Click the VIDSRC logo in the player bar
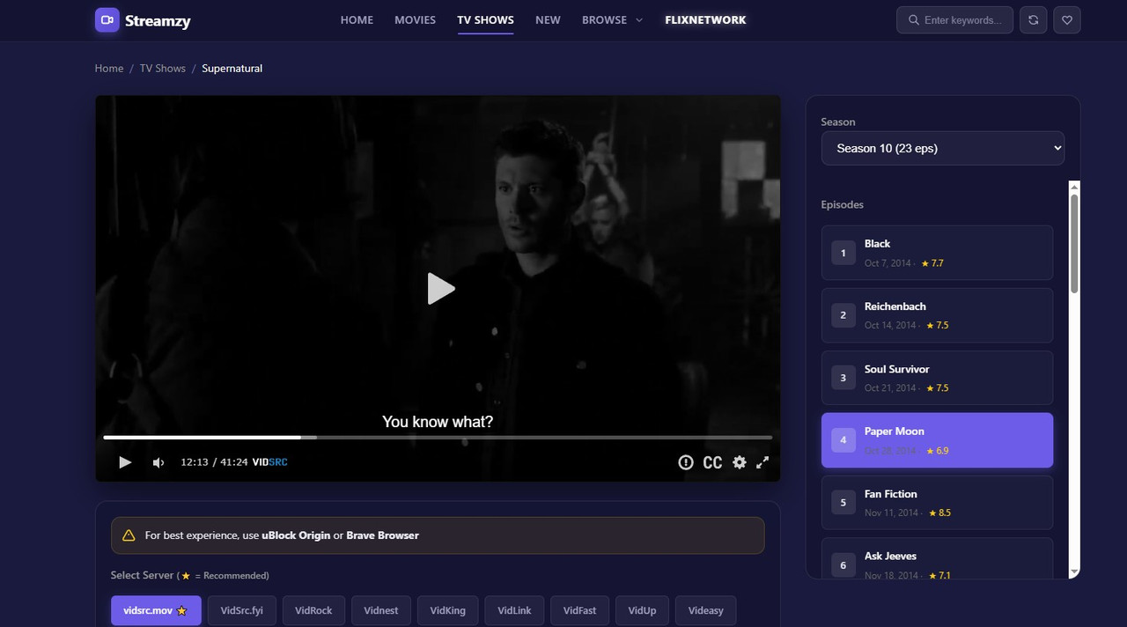1127x627 pixels. coord(269,462)
